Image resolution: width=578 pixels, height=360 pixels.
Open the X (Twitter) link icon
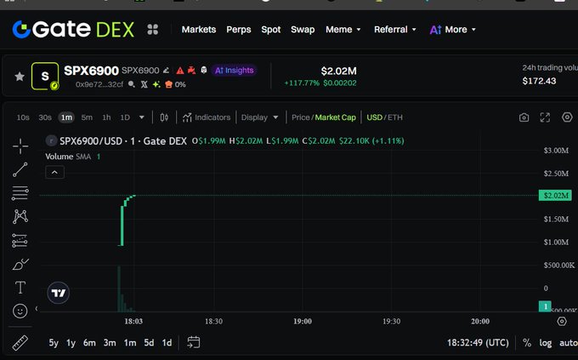pyautogui.click(x=144, y=84)
